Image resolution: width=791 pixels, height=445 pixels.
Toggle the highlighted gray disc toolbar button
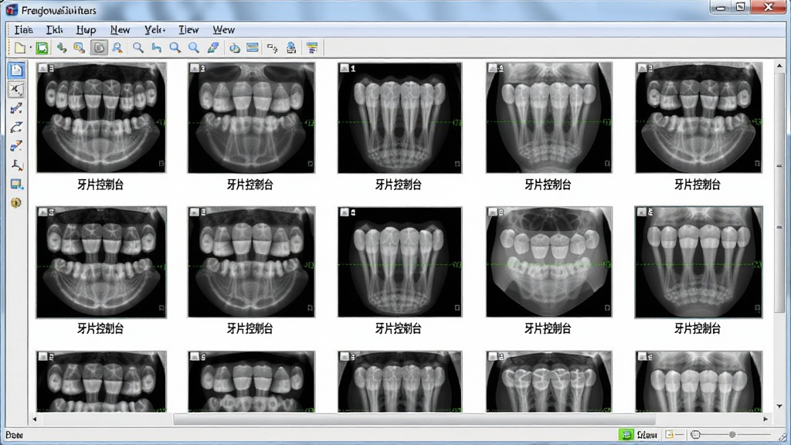pos(99,48)
